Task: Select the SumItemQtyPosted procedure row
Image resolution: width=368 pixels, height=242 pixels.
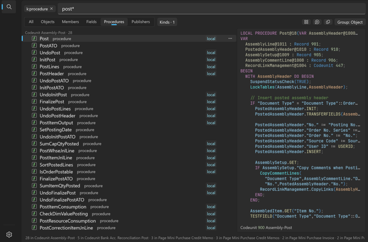Action: click(x=129, y=186)
